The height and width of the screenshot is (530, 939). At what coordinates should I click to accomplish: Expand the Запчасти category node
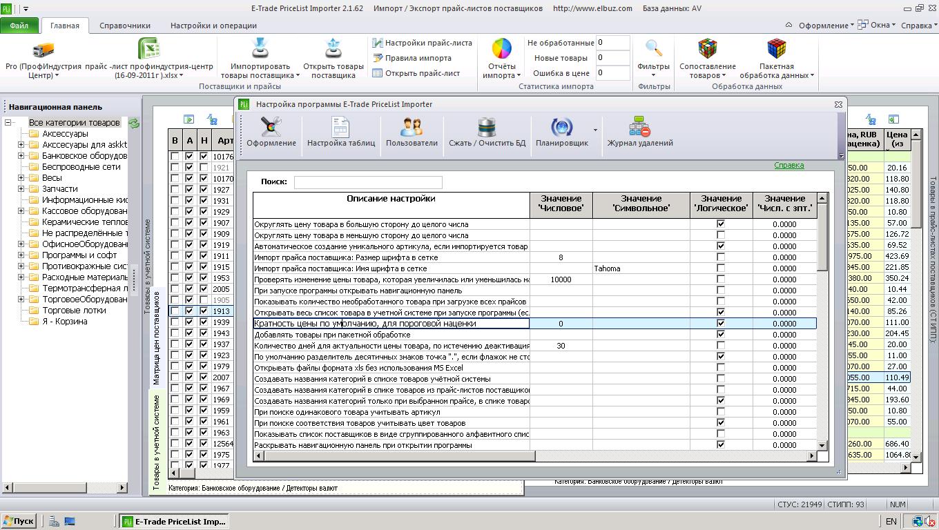click(x=21, y=189)
